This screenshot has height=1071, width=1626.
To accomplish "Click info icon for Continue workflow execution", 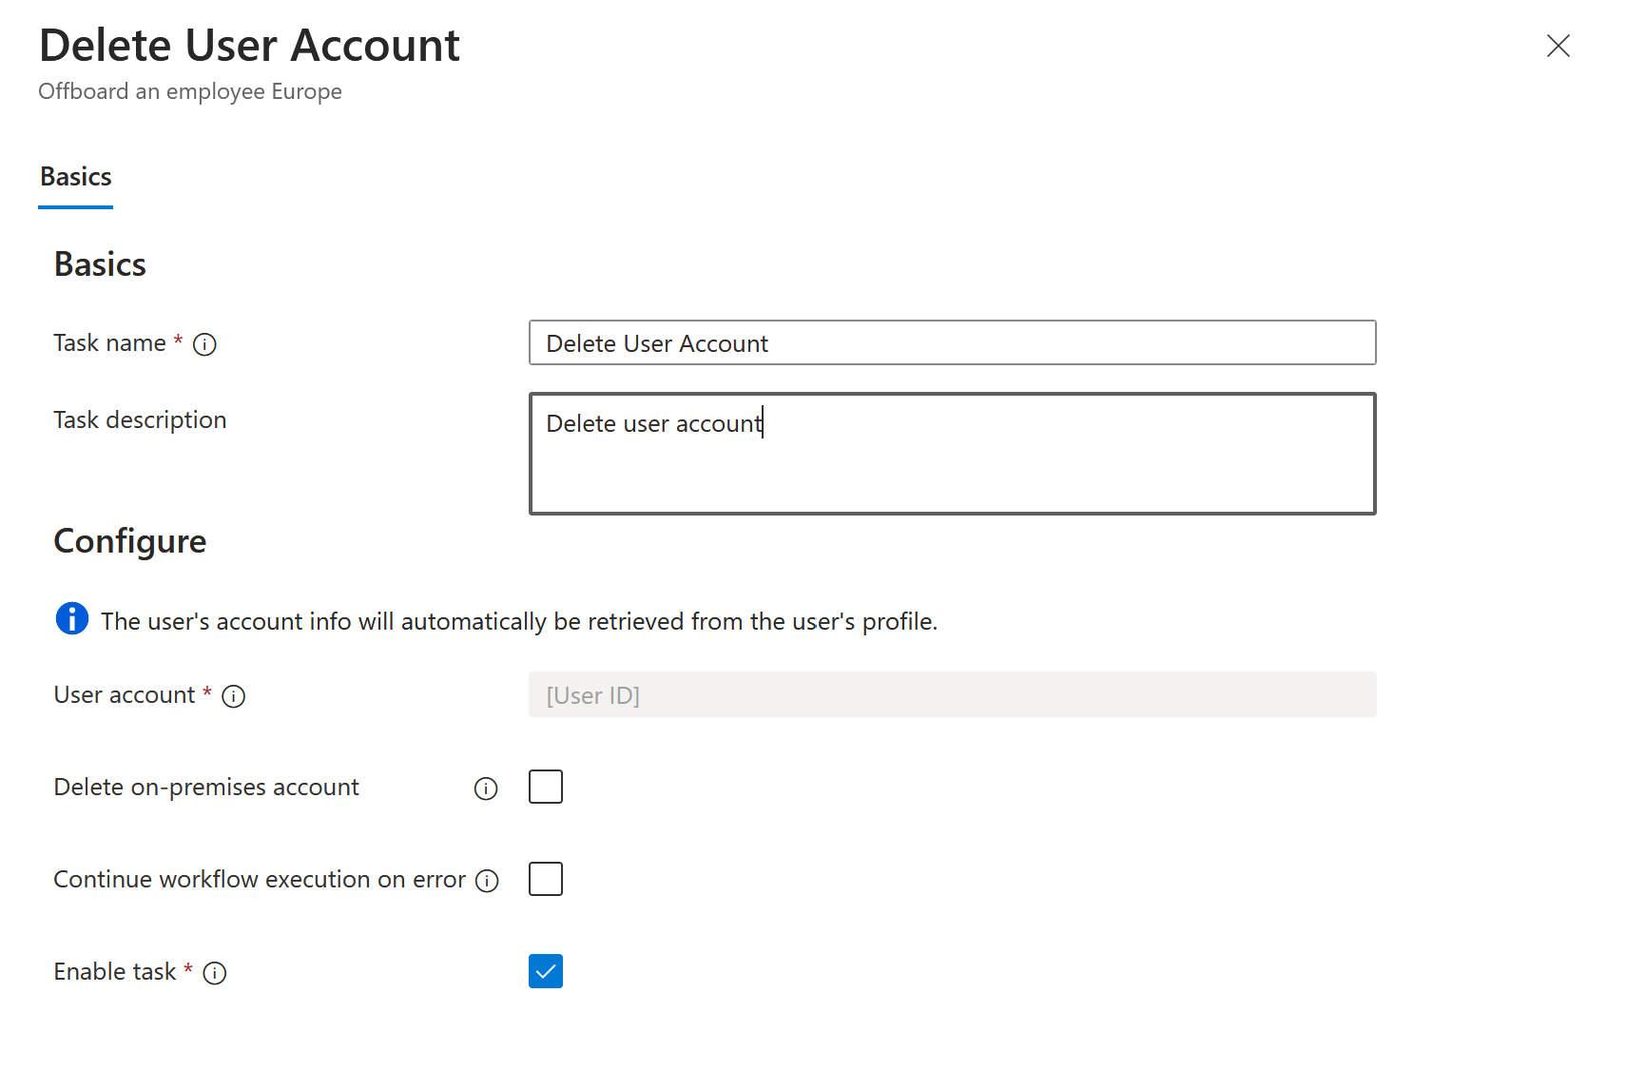I will click(487, 881).
